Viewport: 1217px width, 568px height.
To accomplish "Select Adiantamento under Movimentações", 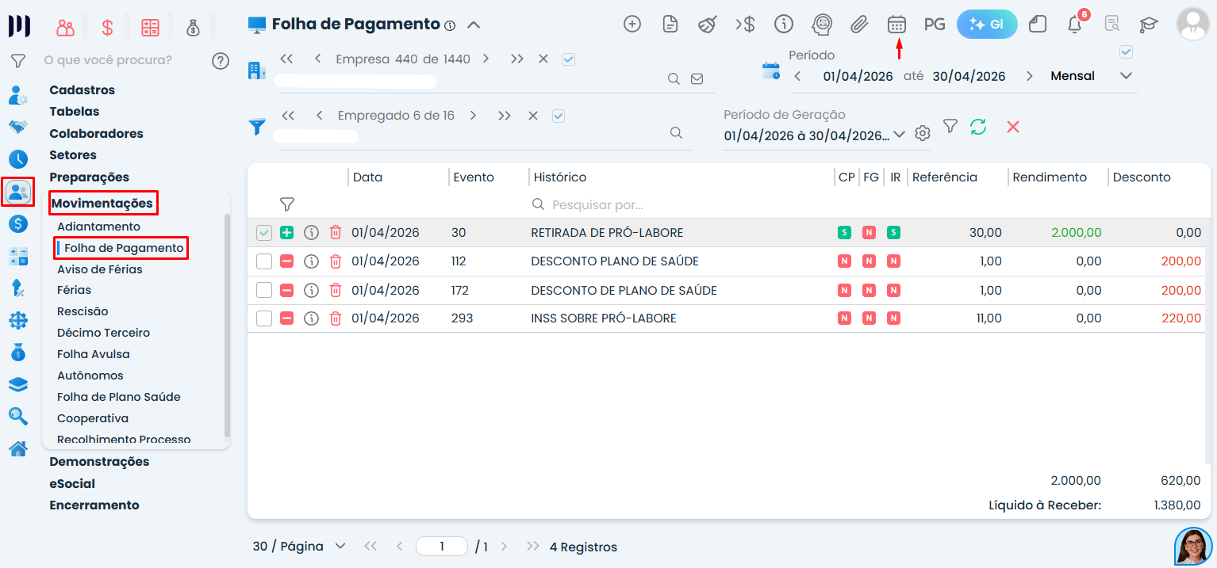I will coord(98,227).
